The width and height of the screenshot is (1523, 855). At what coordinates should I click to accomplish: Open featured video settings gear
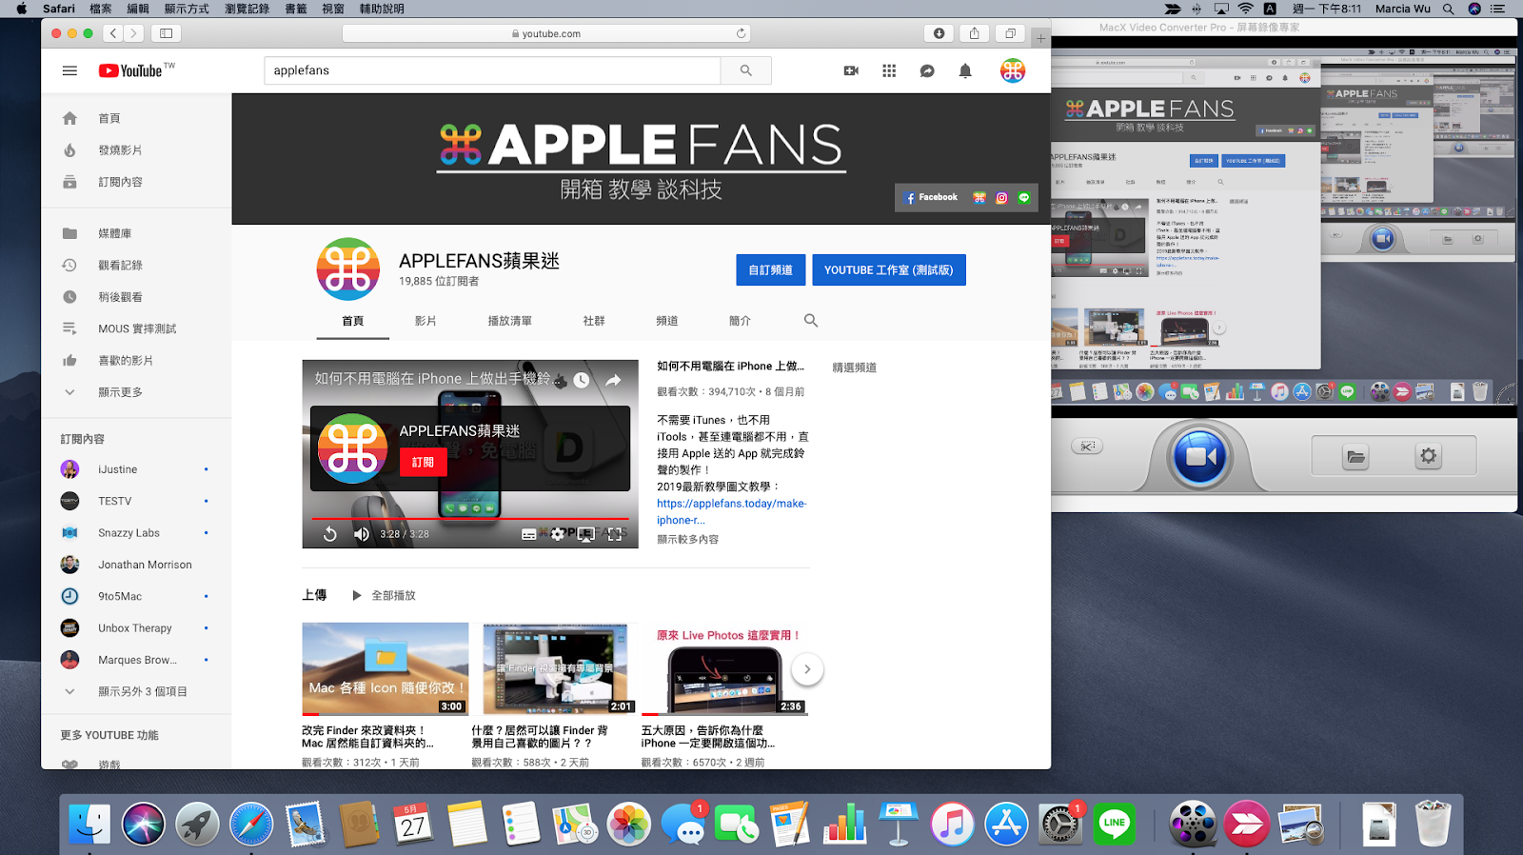click(x=558, y=534)
